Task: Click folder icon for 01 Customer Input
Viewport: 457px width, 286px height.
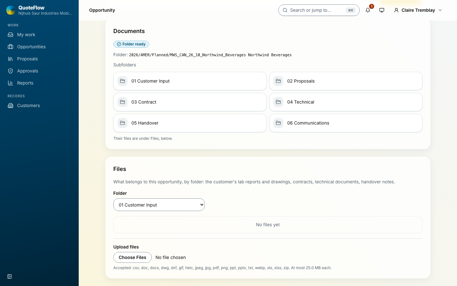Action: (123, 81)
